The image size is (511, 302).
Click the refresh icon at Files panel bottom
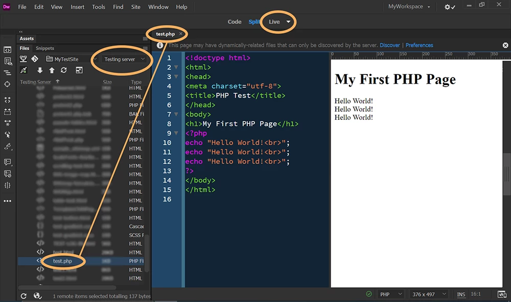point(24,296)
